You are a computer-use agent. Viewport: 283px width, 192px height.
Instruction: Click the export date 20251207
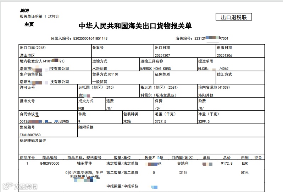162,55
